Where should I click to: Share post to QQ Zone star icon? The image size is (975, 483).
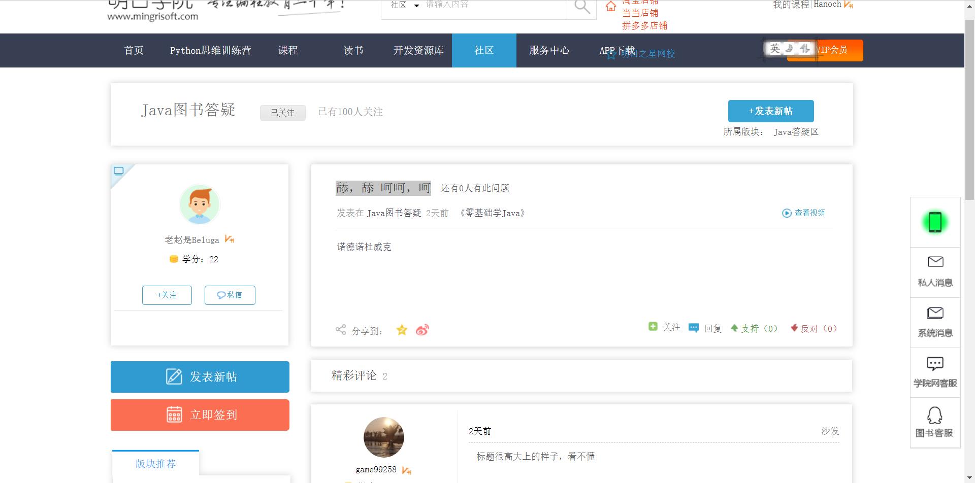click(x=402, y=330)
